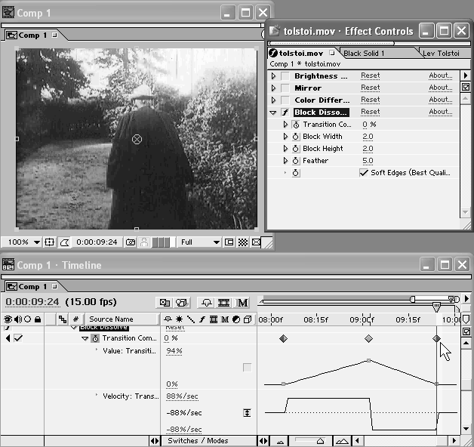Screen dimensions: 474x447
Task: Click the snapshot camera icon in Comp window
Action: tap(131, 242)
